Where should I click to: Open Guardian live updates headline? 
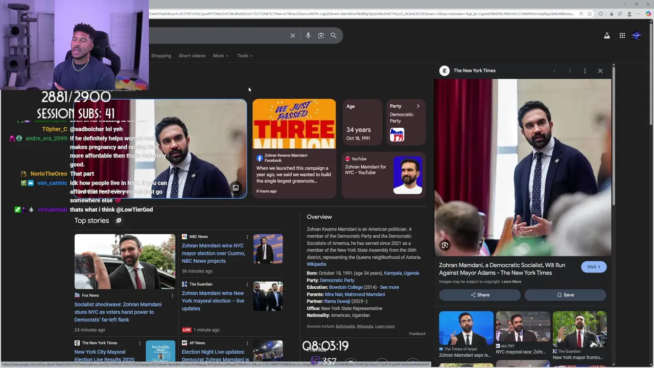[213, 301]
